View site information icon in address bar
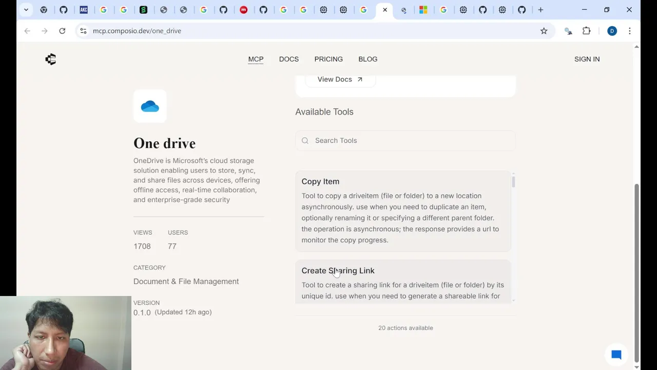Screen dimensions: 657x370 83,31
